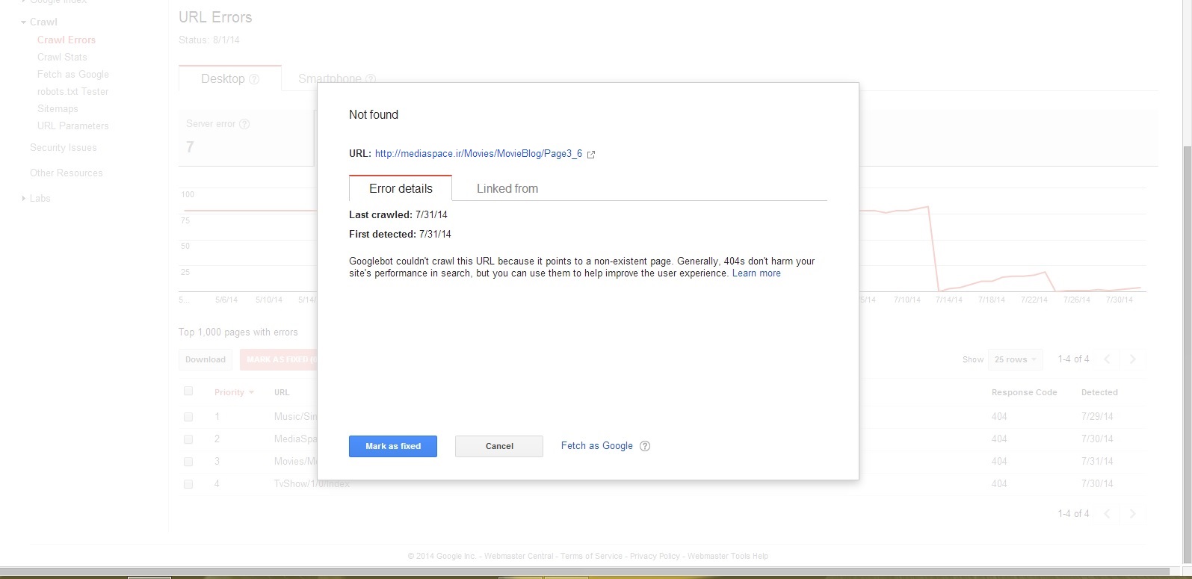The image size is (1192, 579).
Task: Click the 7/29/14 detected date cell
Action: pyautogui.click(x=1097, y=417)
